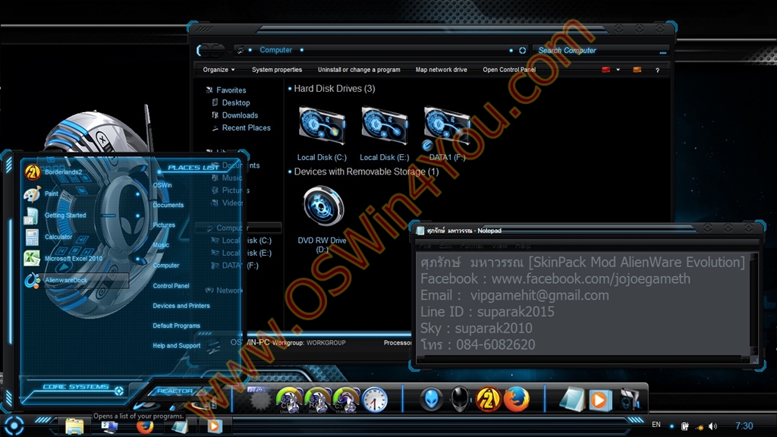Launch Borderlands 2 from the dock
This screenshot has width=777, height=437.
488,399
